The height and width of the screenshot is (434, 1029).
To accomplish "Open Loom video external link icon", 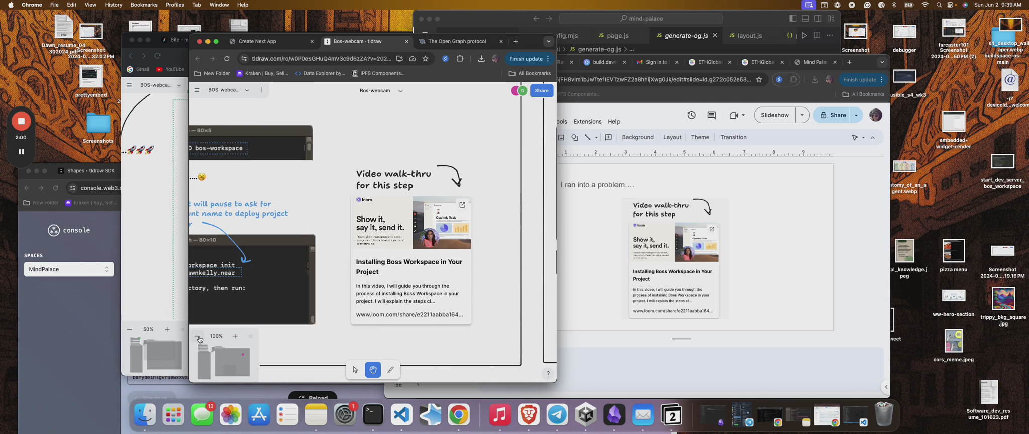I will 462,205.
